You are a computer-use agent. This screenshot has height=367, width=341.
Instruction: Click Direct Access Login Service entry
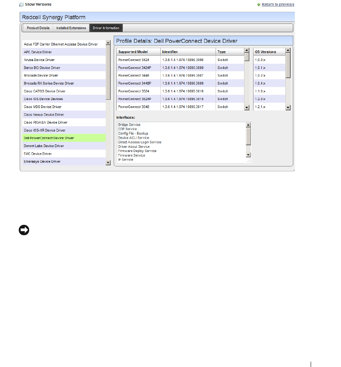(x=140, y=142)
